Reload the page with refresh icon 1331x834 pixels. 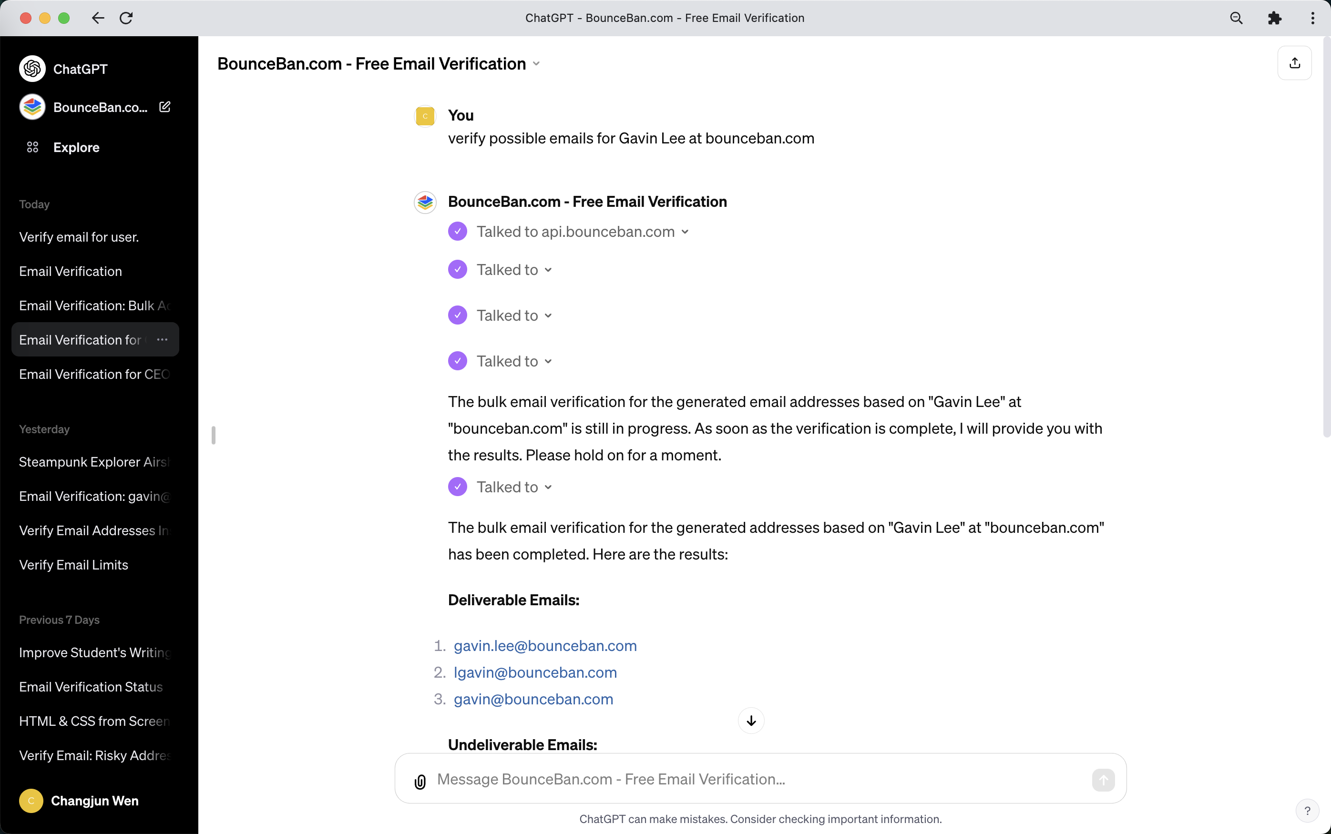126,18
